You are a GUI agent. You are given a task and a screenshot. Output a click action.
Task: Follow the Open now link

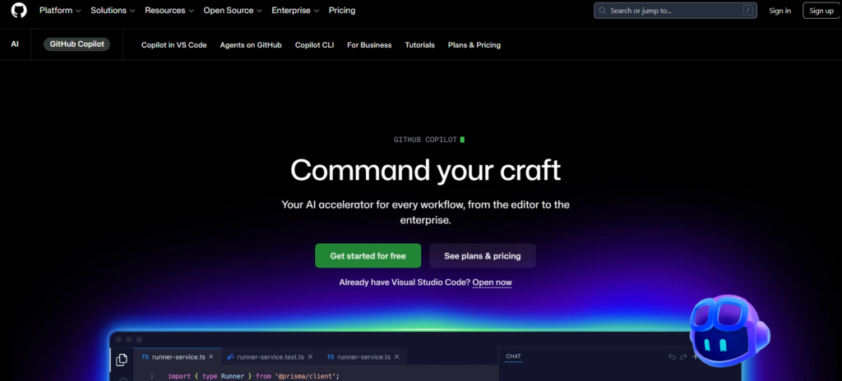(x=492, y=282)
